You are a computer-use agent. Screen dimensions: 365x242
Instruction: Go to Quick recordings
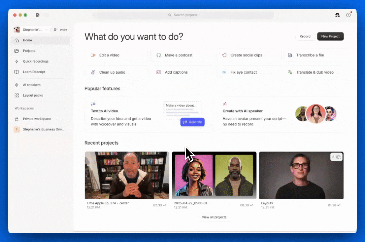pos(41,62)
